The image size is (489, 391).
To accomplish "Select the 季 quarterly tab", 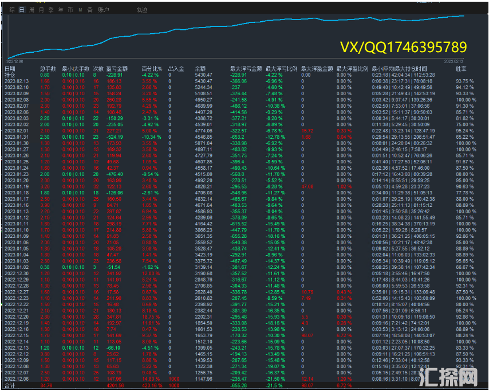I will (51, 10).
